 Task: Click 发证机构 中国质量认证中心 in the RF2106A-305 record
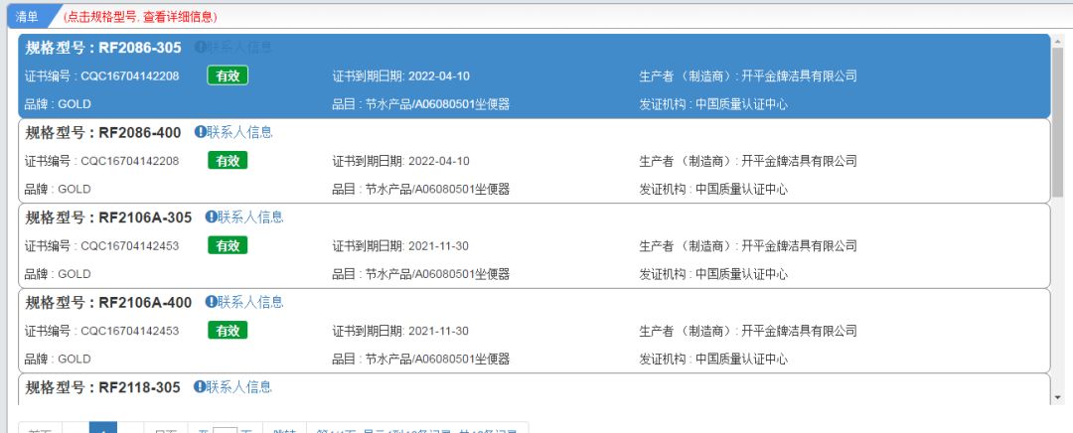click(x=713, y=274)
